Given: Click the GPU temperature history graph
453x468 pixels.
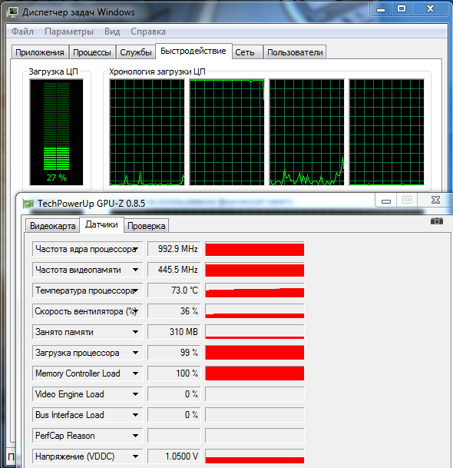Looking at the screenshot, I should pyautogui.click(x=255, y=290).
